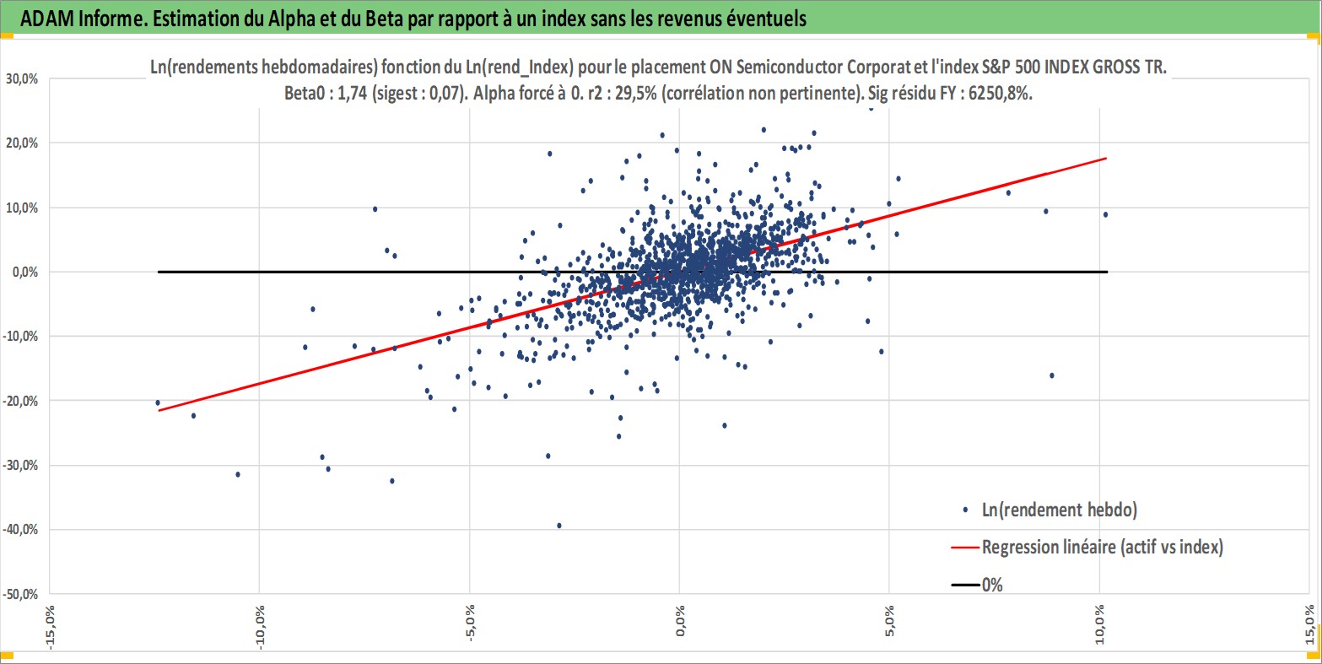This screenshot has width=1322, height=664.
Task: Select the 0,0% y-axis label
Action: click(x=24, y=272)
